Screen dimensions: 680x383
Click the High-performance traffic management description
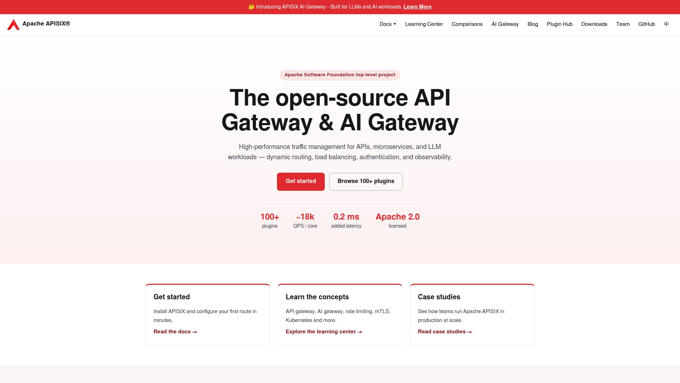[340, 152]
